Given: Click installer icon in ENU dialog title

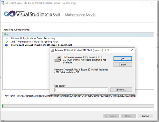Looking at the screenshot, I should coord(53,50).
